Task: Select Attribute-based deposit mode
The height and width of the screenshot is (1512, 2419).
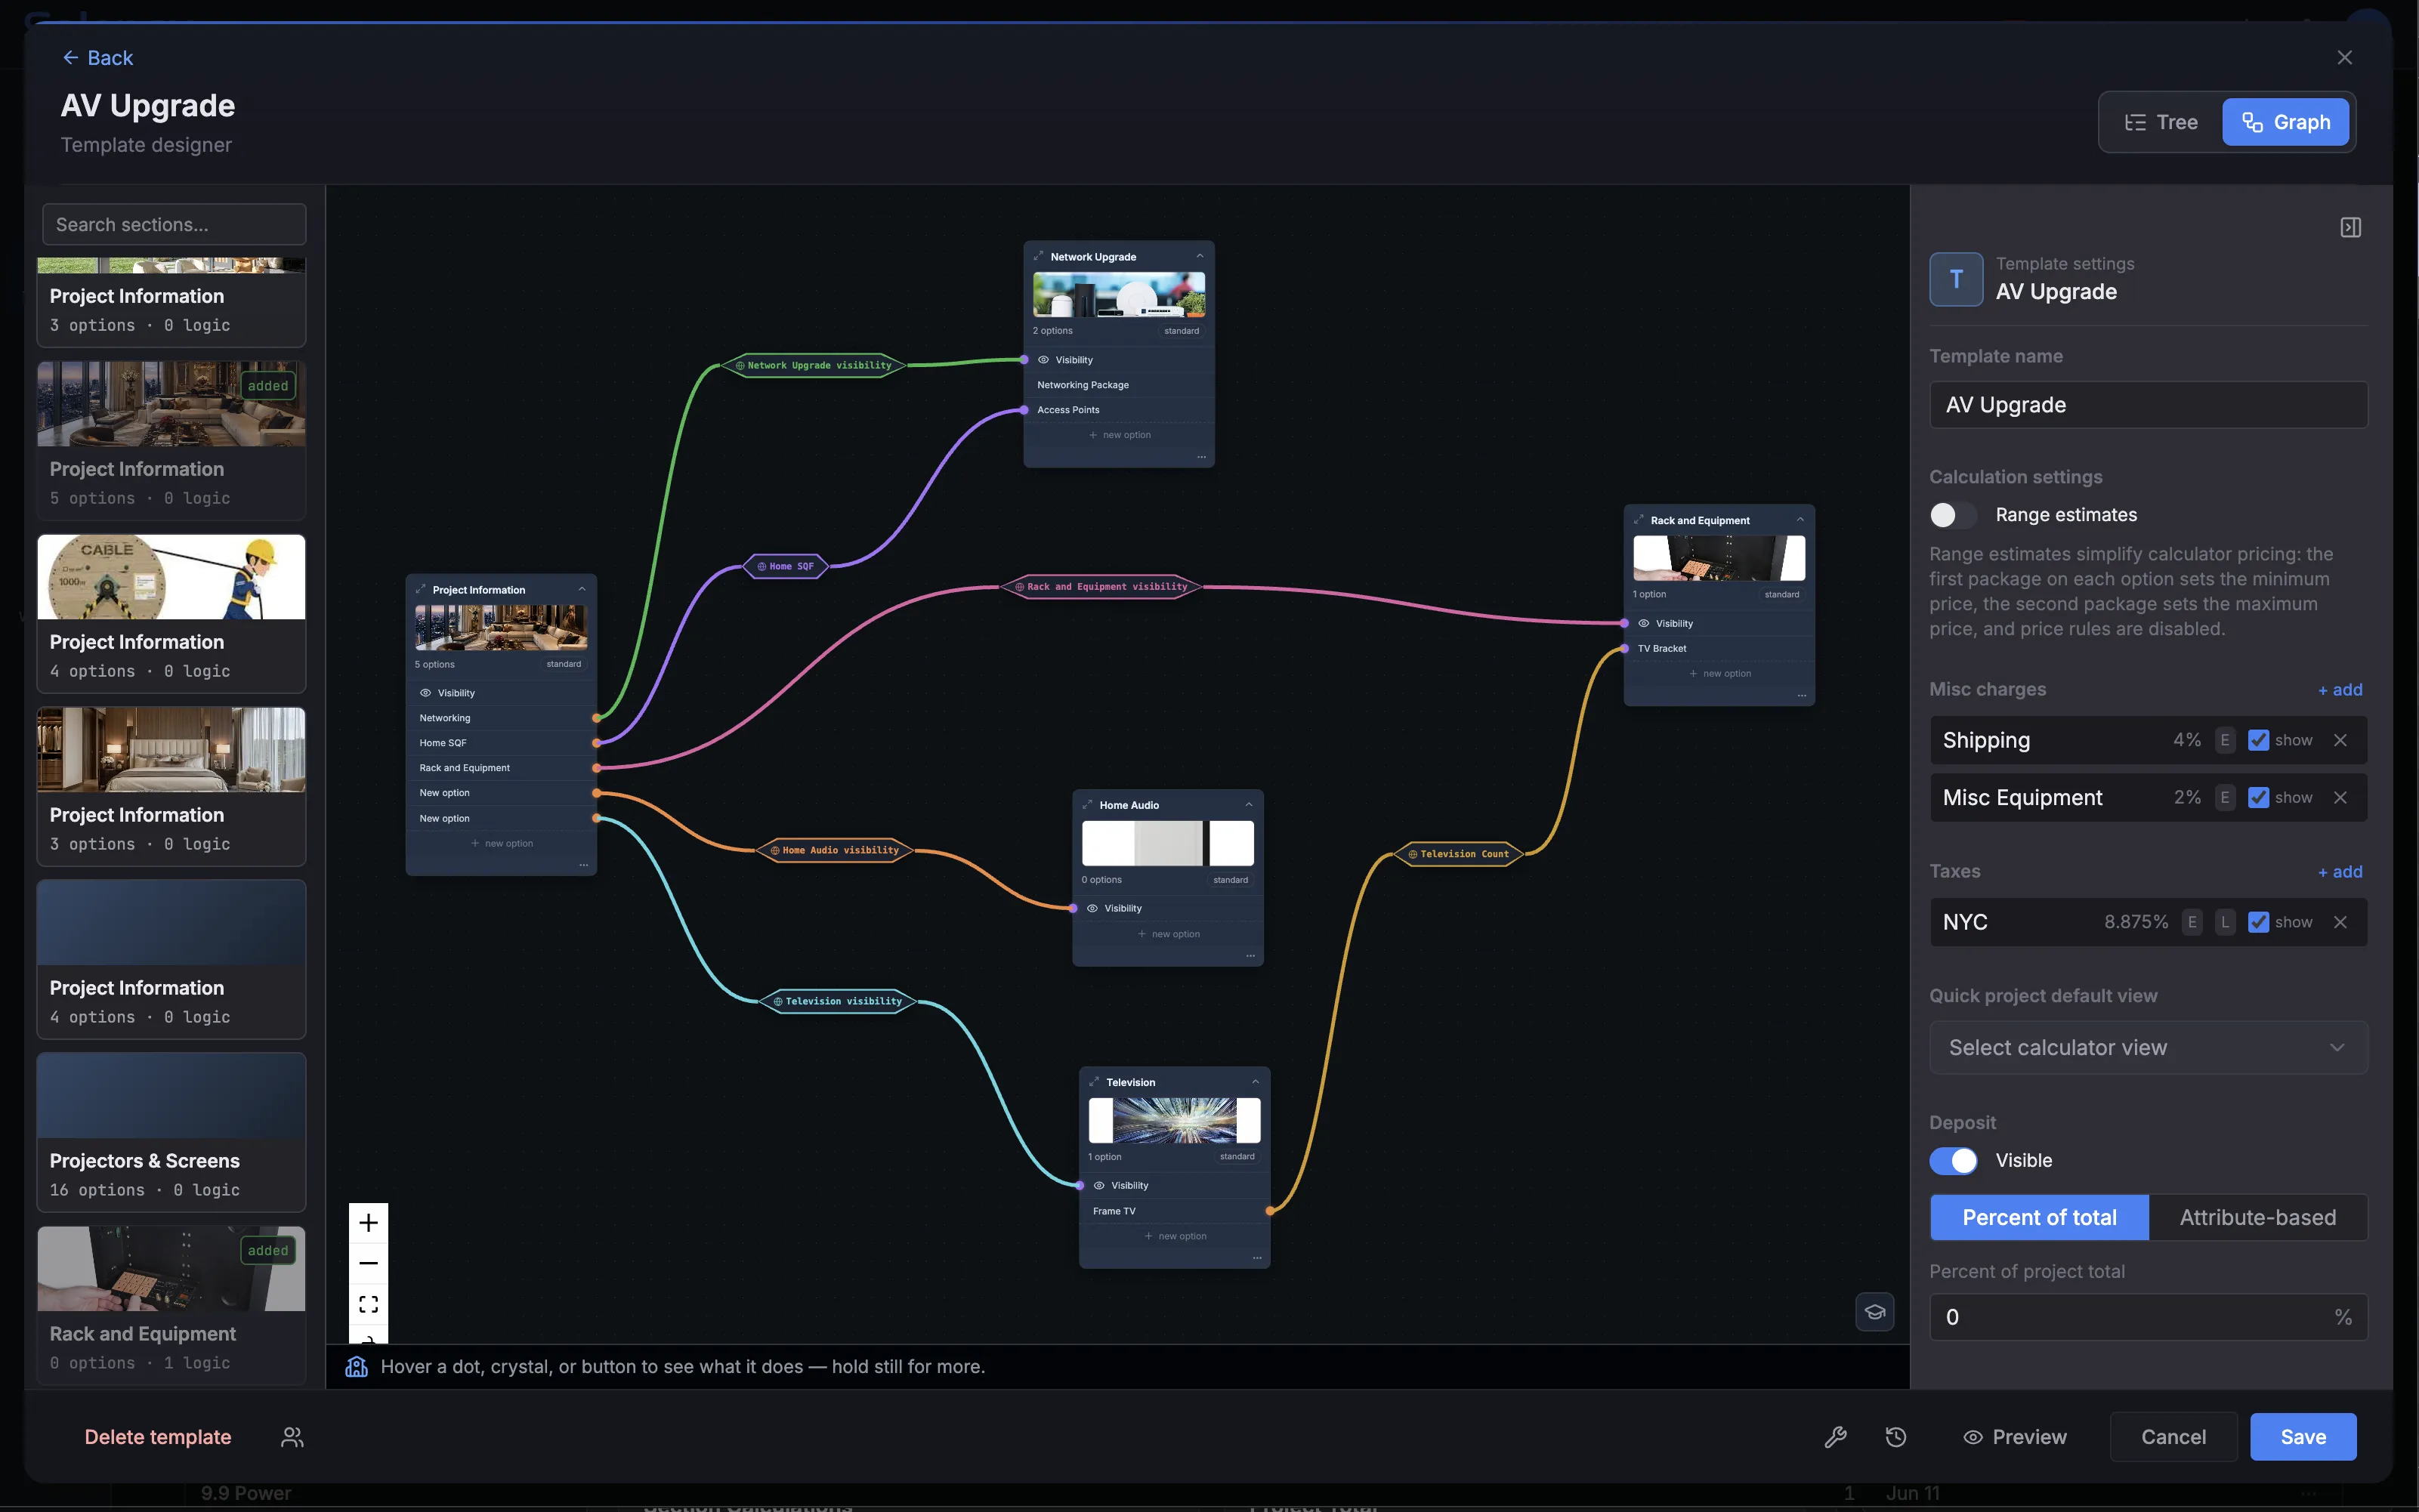Action: click(2258, 1217)
